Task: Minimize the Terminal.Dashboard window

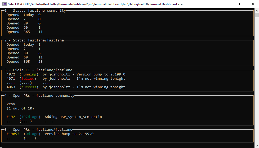Action: coord(229,4)
